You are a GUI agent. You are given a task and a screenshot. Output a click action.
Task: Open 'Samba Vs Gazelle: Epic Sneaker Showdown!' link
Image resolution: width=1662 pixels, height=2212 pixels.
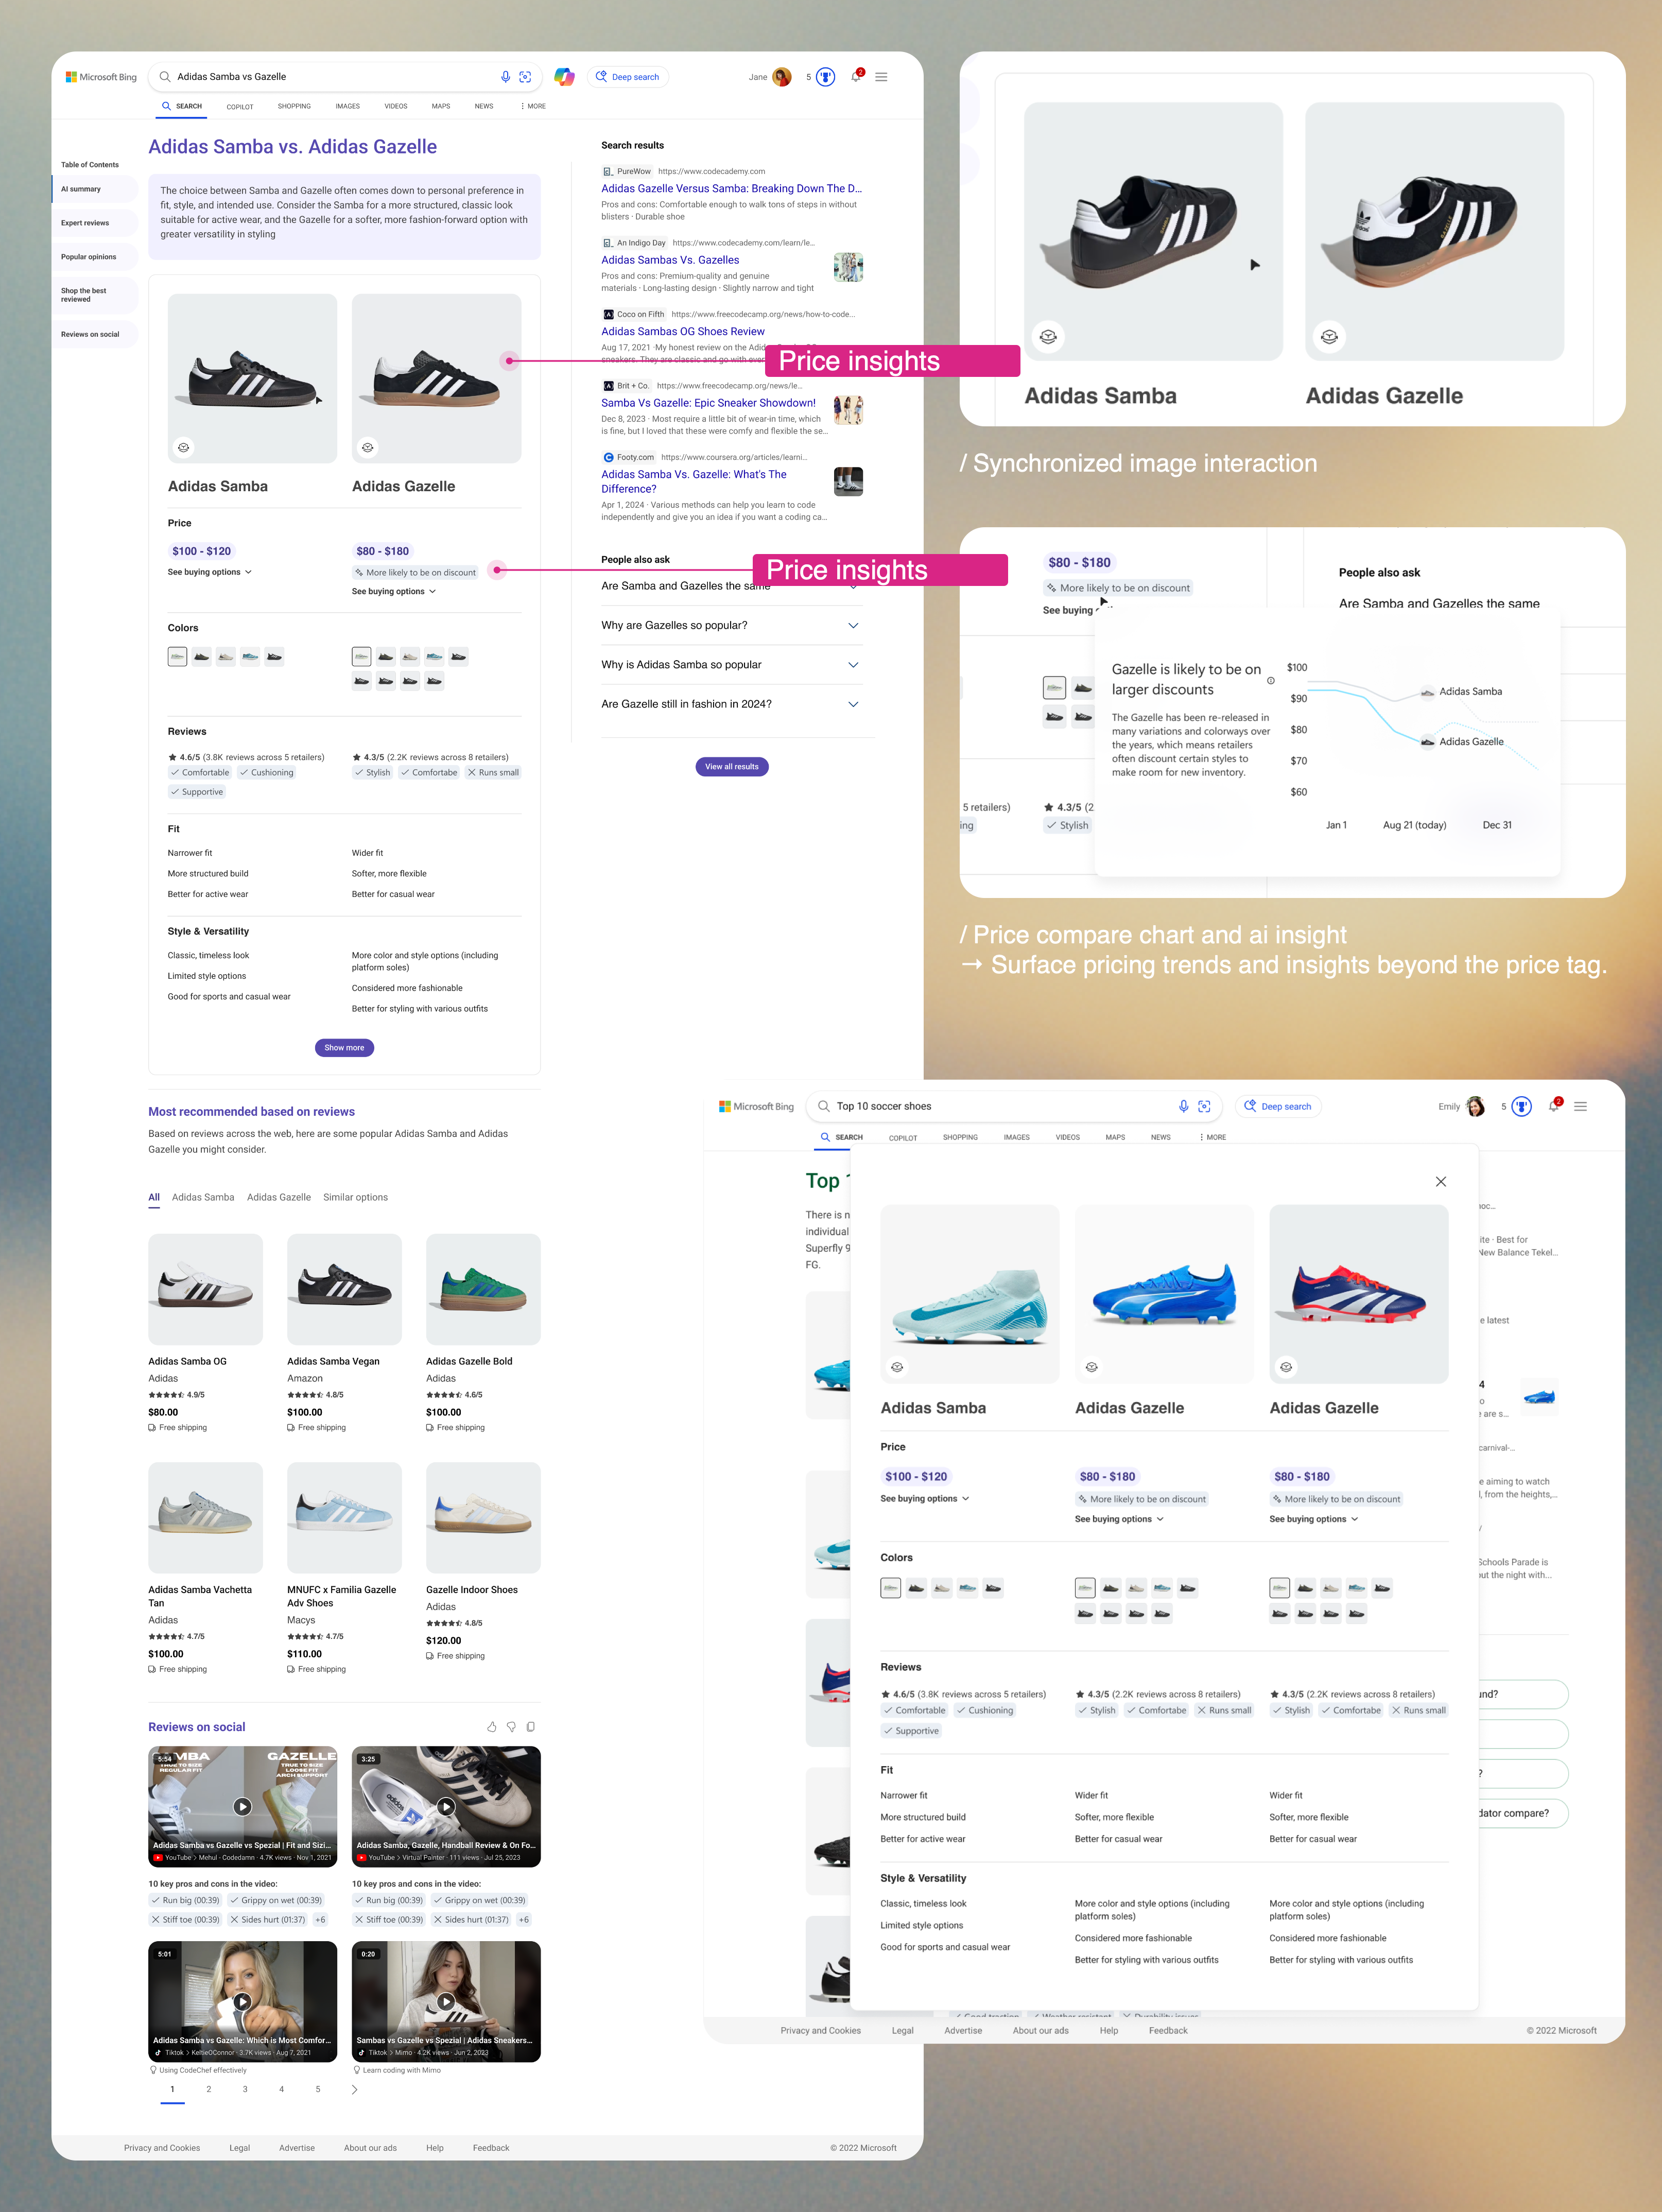pyautogui.click(x=708, y=403)
